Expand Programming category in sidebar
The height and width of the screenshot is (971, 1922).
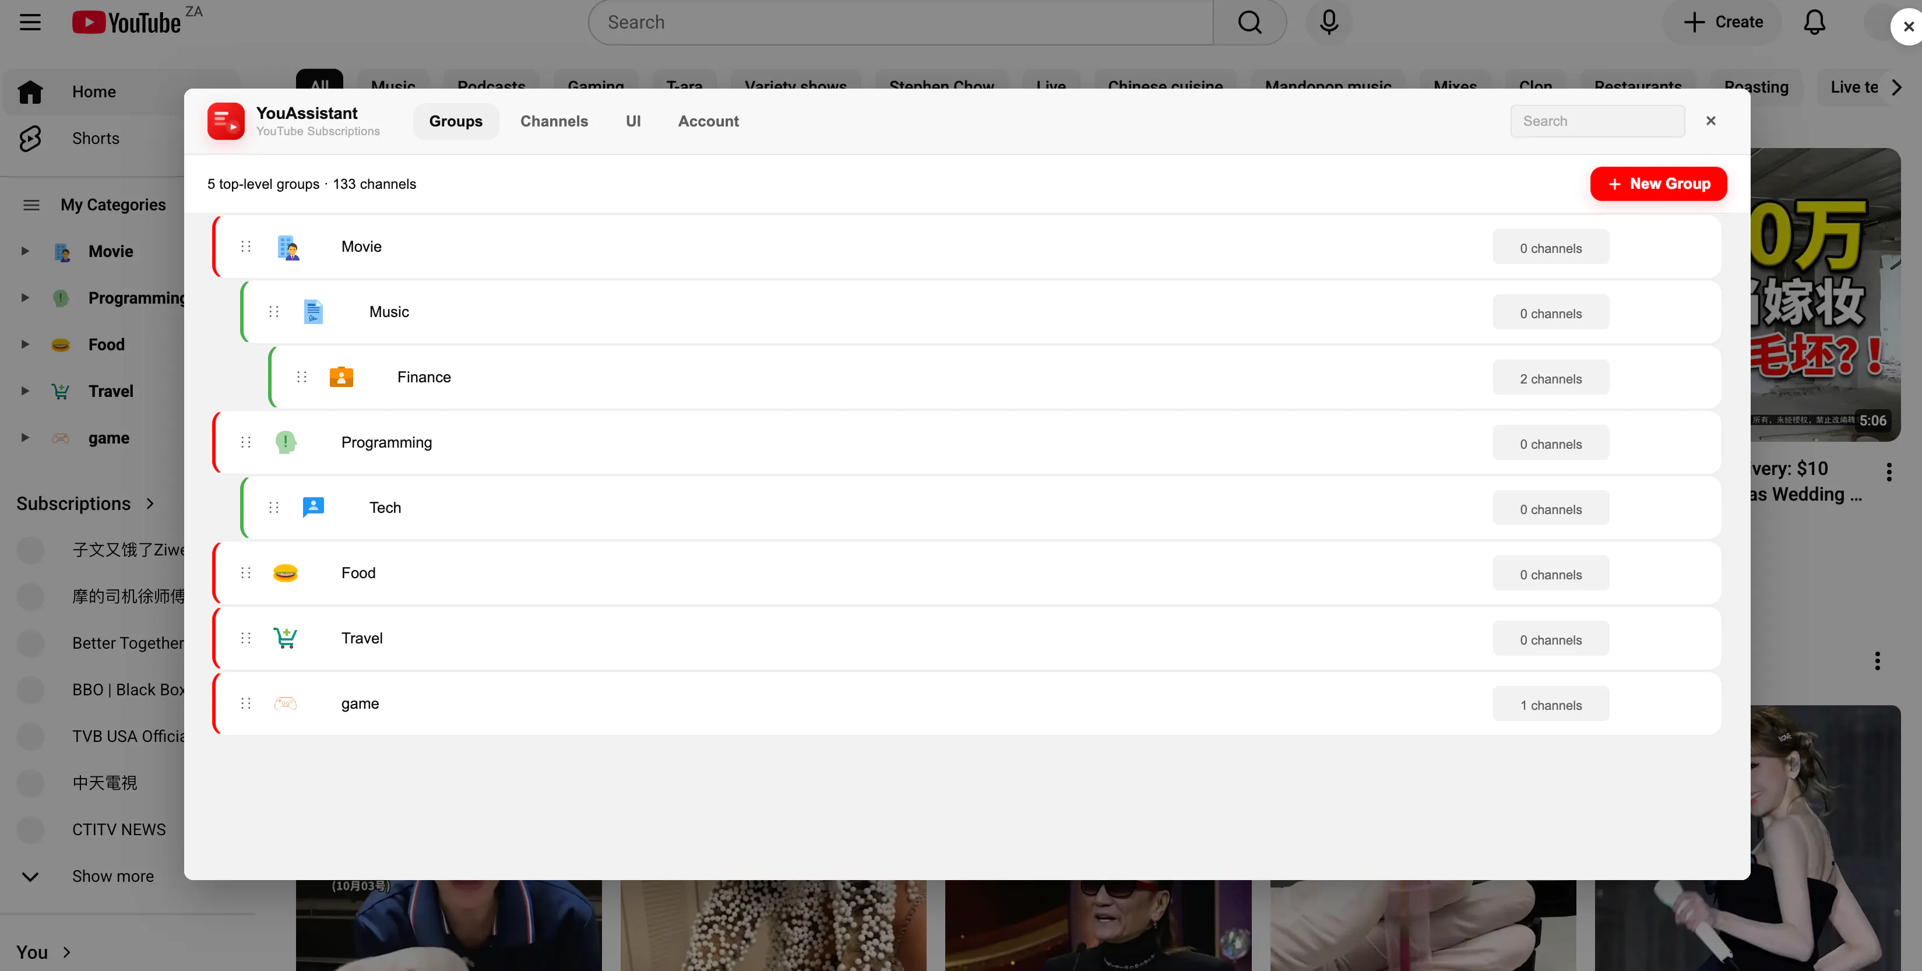tap(24, 298)
